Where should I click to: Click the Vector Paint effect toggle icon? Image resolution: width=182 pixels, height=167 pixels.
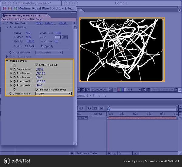[x=7, y=23]
